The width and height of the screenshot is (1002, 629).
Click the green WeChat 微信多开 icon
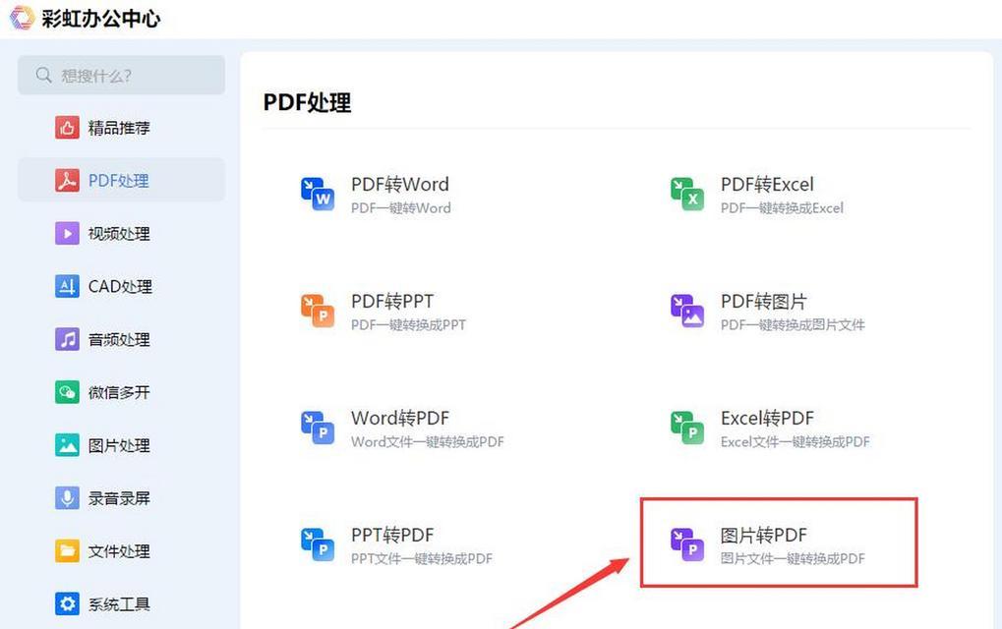67,392
